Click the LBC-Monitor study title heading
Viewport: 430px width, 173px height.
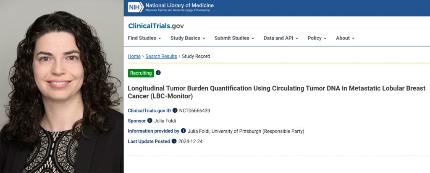pos(276,92)
